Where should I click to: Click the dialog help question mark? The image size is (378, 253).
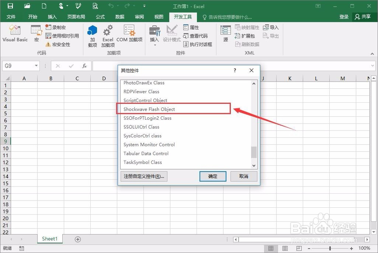coord(235,70)
